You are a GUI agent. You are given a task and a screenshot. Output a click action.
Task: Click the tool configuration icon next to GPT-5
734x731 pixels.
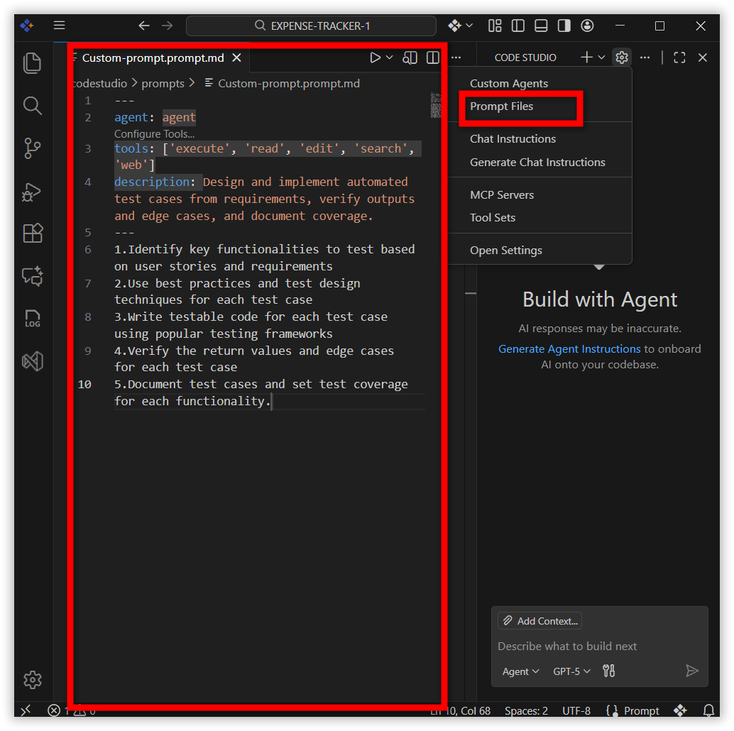608,671
